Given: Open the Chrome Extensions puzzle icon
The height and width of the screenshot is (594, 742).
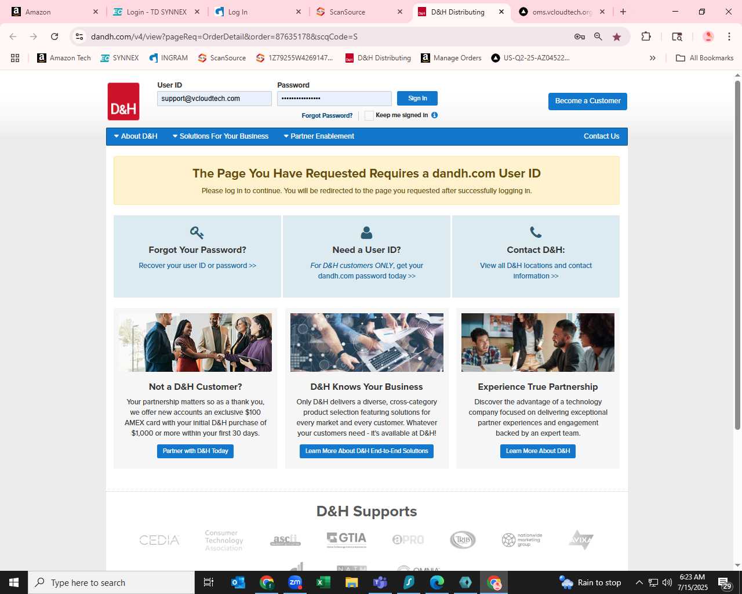Looking at the screenshot, I should pos(646,37).
